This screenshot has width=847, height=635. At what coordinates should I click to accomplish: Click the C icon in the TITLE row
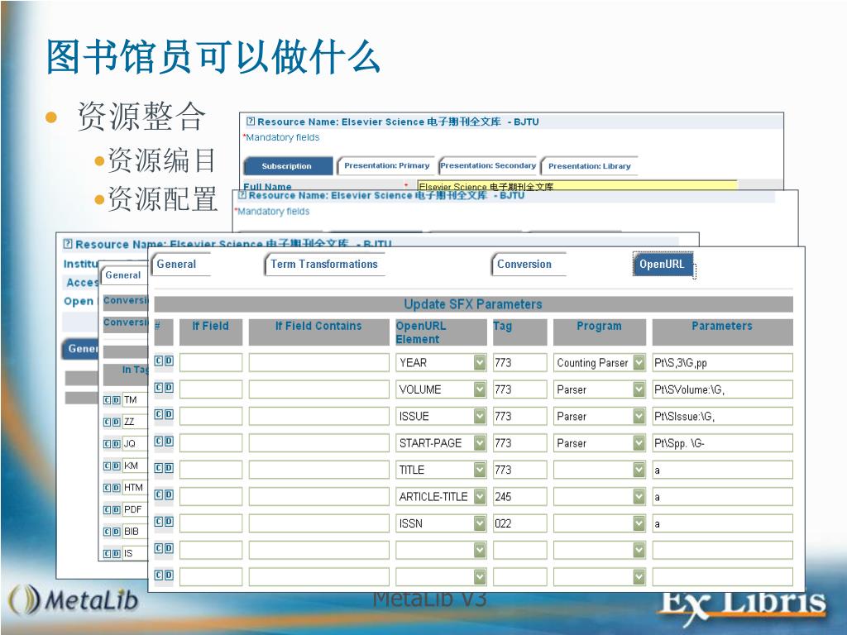159,468
